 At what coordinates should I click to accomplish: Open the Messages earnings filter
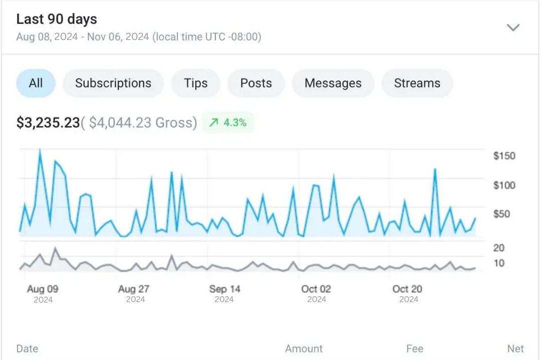pos(333,83)
